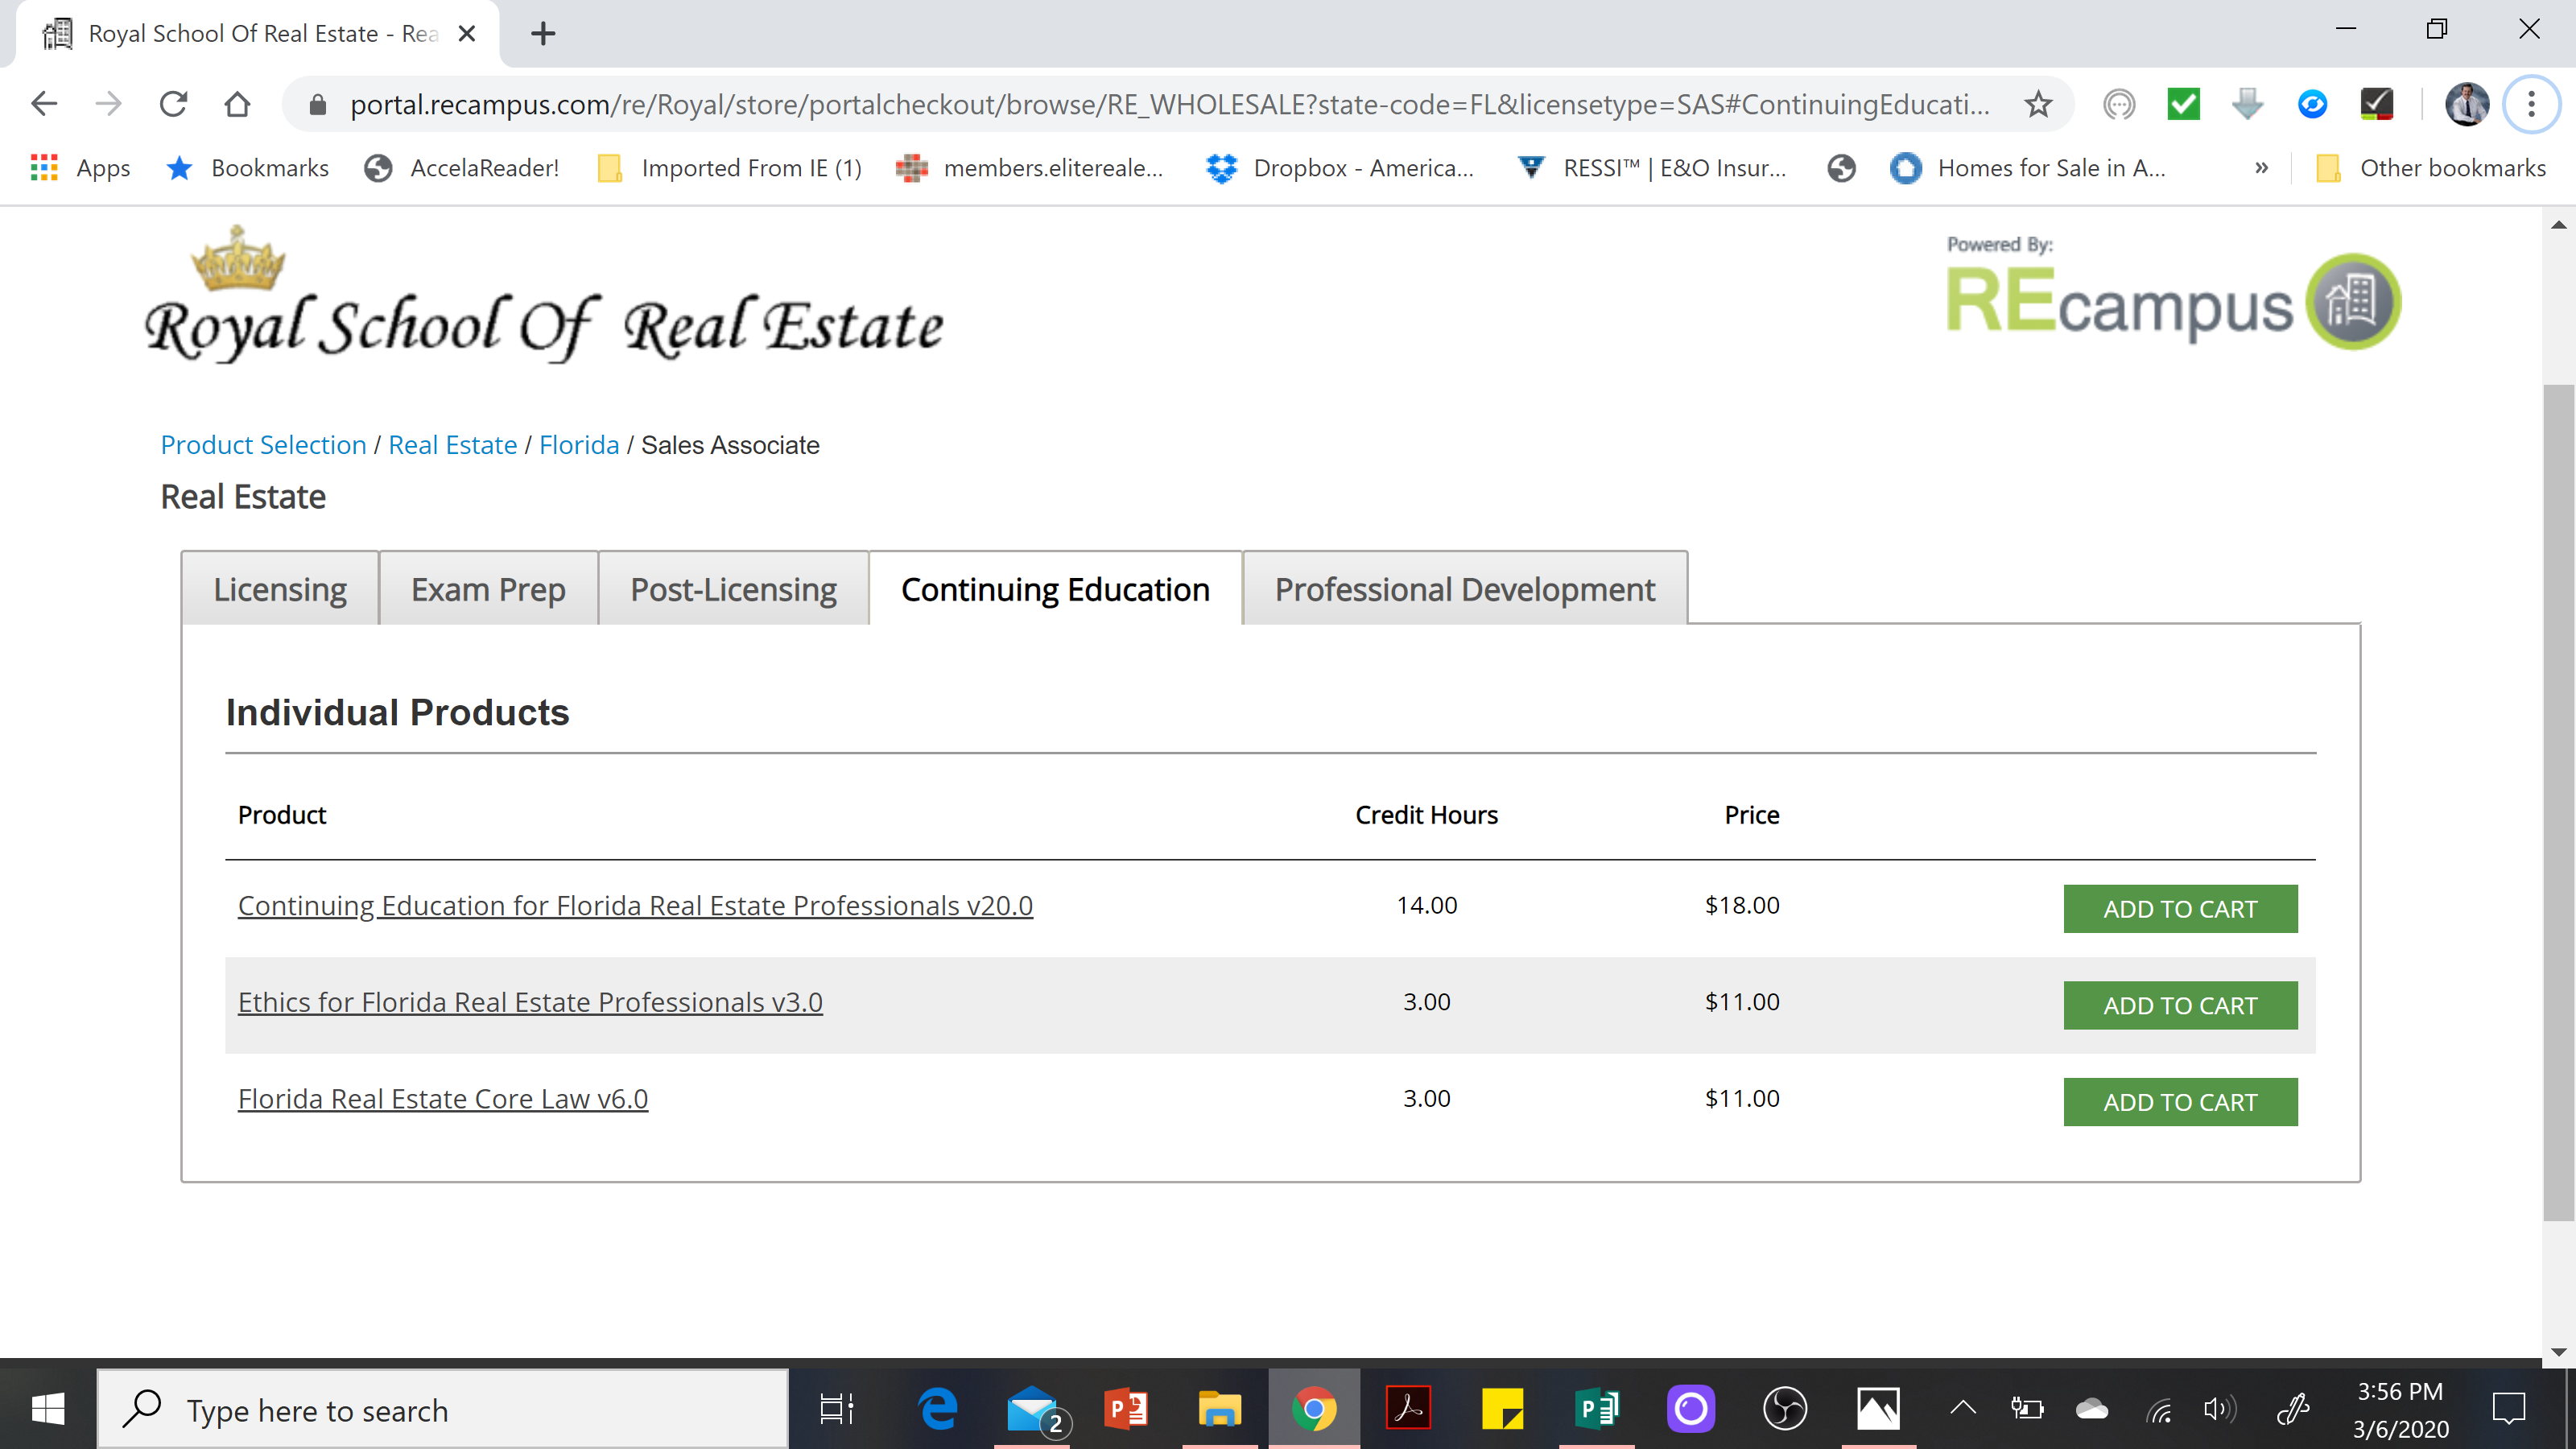The width and height of the screenshot is (2576, 1449).
Task: Open the Homes for Sale bookmark
Action: tap(2028, 168)
